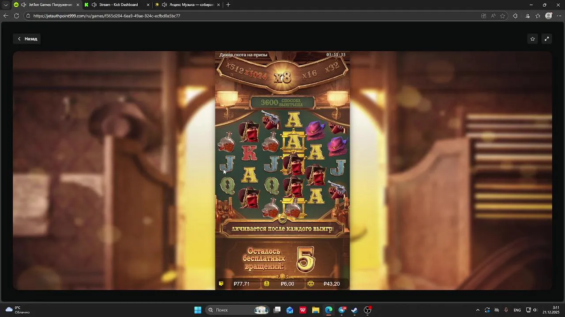Open WPS Office from the taskbar
This screenshot has width=565, height=317.
[x=303, y=310]
